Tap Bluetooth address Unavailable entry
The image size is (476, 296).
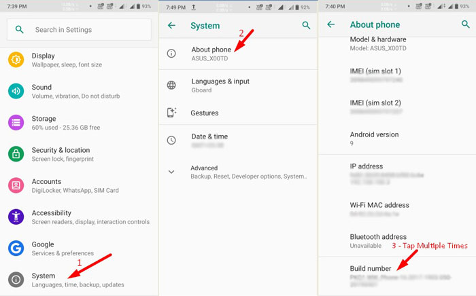(x=397, y=241)
